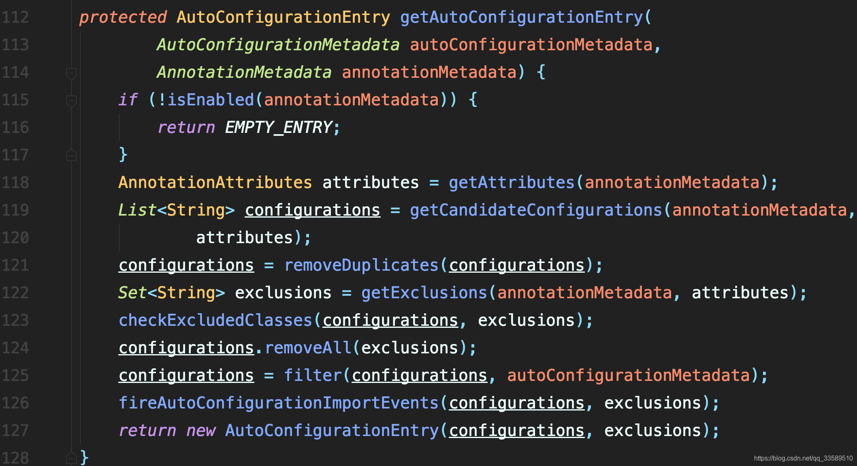Click the isEnabled method call
857x466 pixels.
[211, 100]
